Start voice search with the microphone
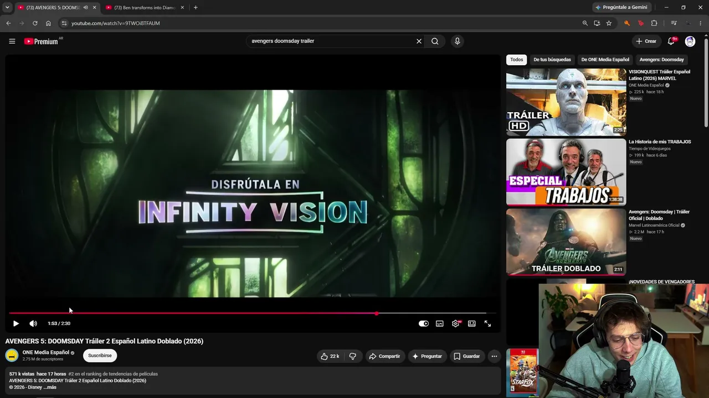The image size is (709, 398). pos(457,41)
